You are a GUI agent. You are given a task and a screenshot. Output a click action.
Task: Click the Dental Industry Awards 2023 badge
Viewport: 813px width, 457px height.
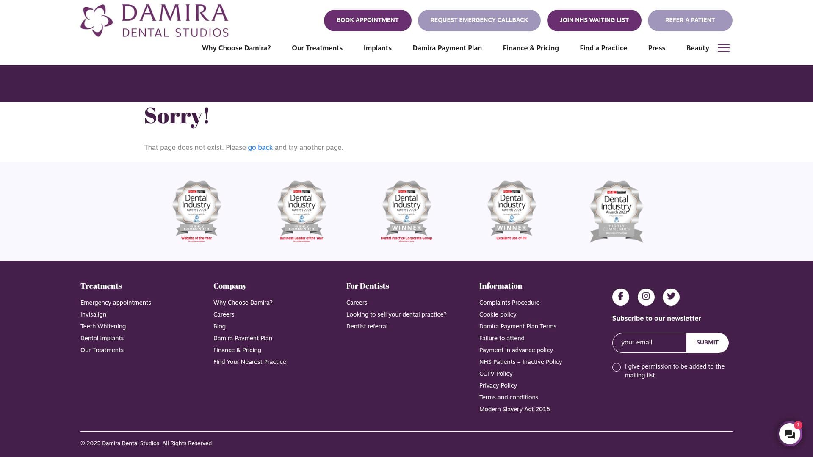click(617, 211)
